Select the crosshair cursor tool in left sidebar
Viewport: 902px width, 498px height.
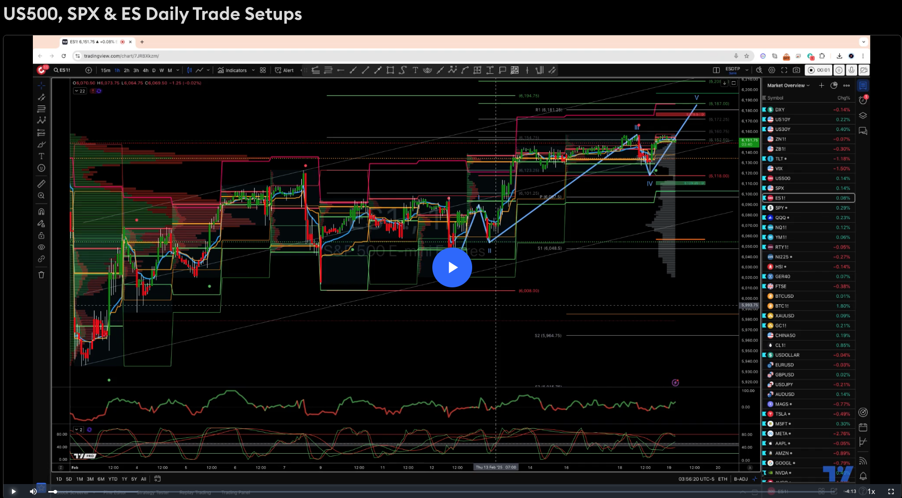tap(41, 86)
